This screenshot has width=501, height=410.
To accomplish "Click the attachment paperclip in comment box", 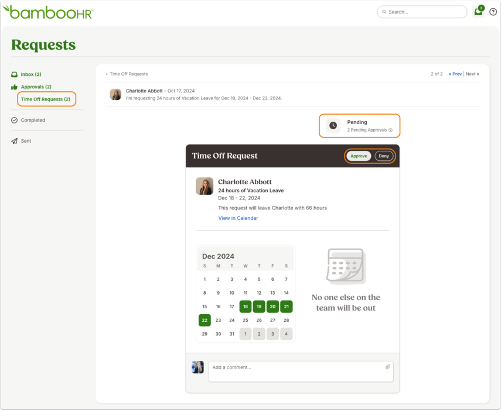I will point(387,367).
